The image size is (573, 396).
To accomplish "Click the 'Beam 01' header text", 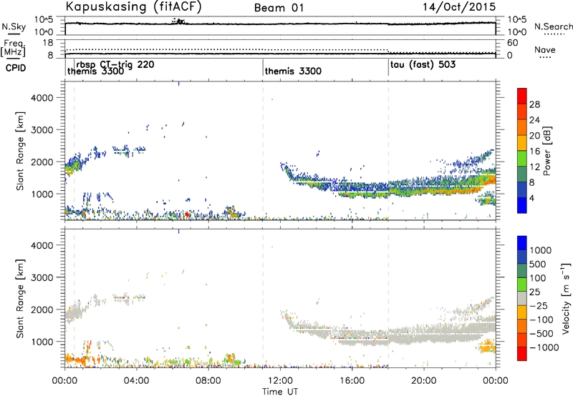I will click(x=279, y=8).
